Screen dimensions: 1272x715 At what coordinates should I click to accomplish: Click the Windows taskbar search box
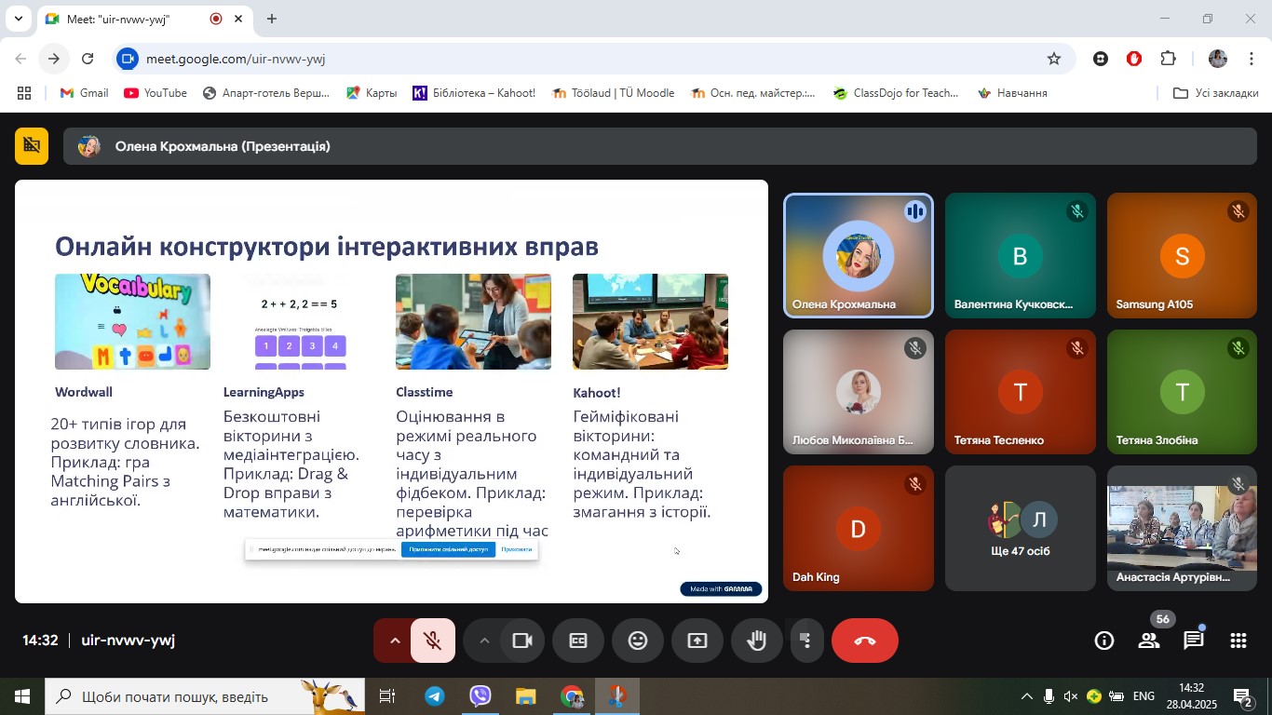pos(205,696)
